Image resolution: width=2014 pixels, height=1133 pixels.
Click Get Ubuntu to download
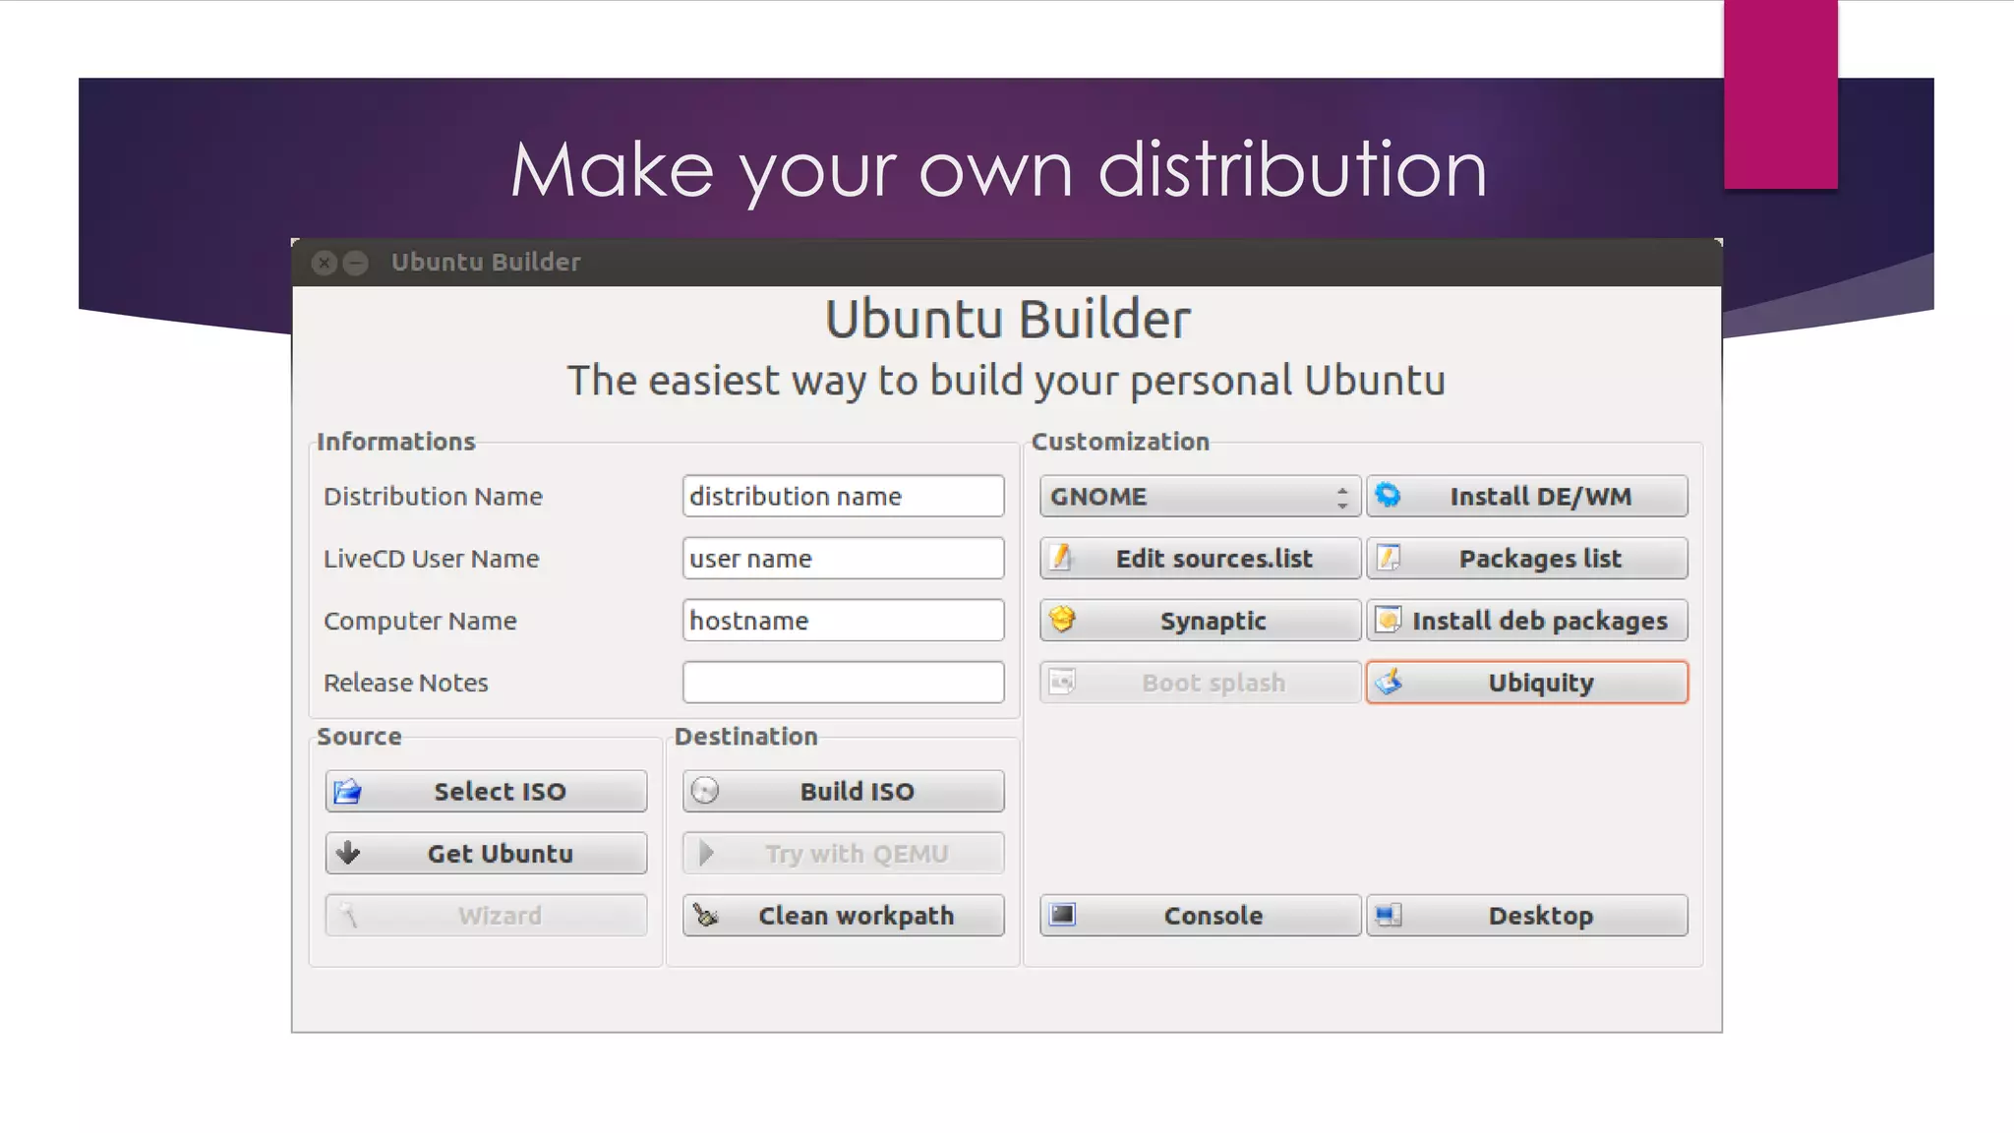(x=486, y=853)
